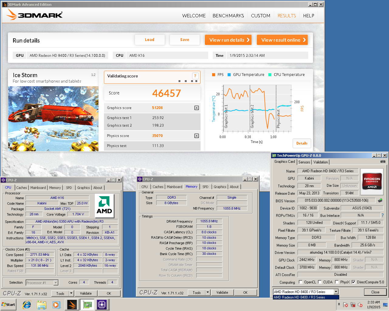Viewport: 389px width, 311px height.
Task: Click the GPU-Z screenshot camera icon
Action: pyautogui.click(x=383, y=162)
